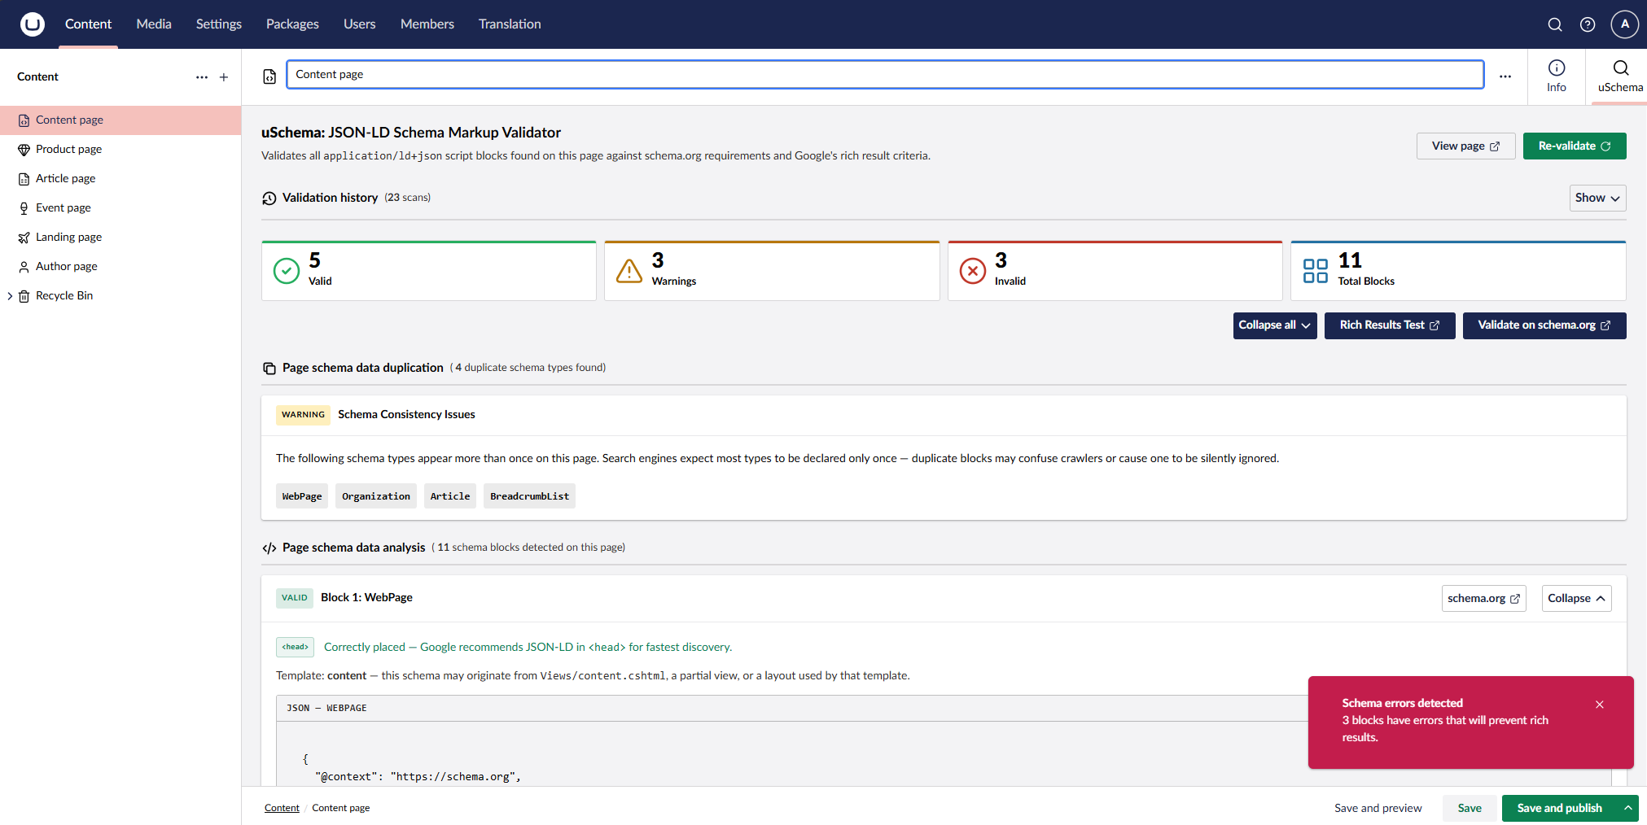Image resolution: width=1647 pixels, height=825 pixels.
Task: Open the Info panel icon
Action: (x=1556, y=76)
